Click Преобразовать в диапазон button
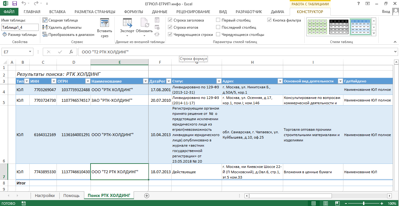 click(68, 35)
